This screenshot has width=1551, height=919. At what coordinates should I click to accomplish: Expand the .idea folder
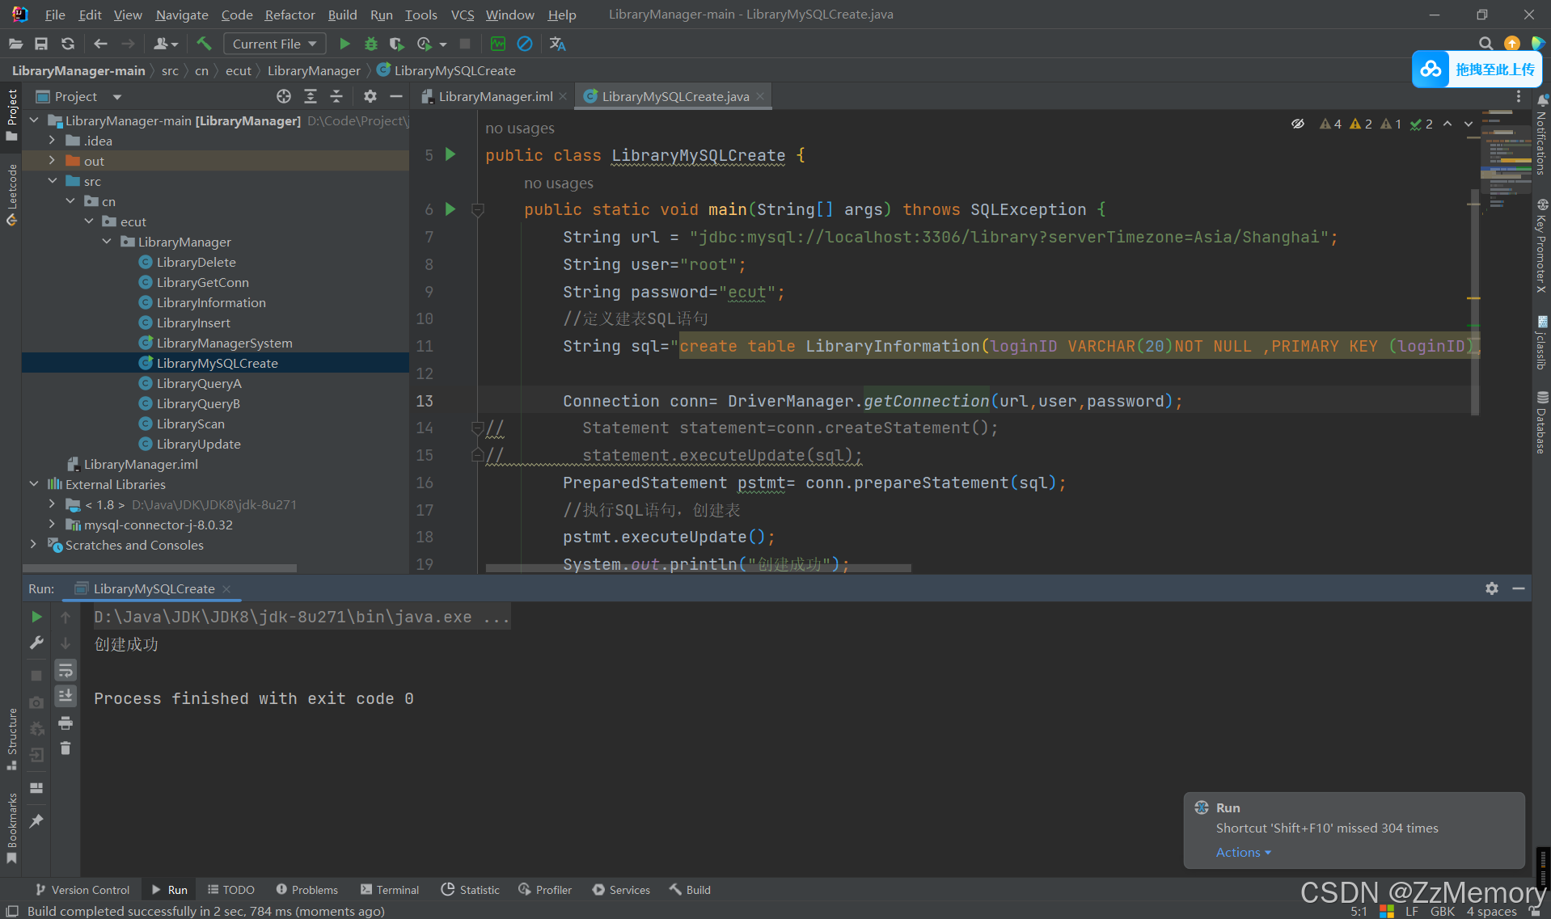click(52, 141)
